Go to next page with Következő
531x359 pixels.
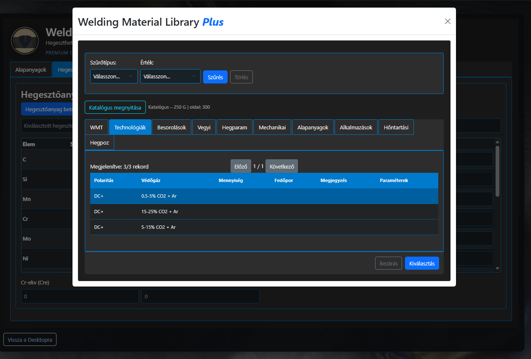pos(282,166)
